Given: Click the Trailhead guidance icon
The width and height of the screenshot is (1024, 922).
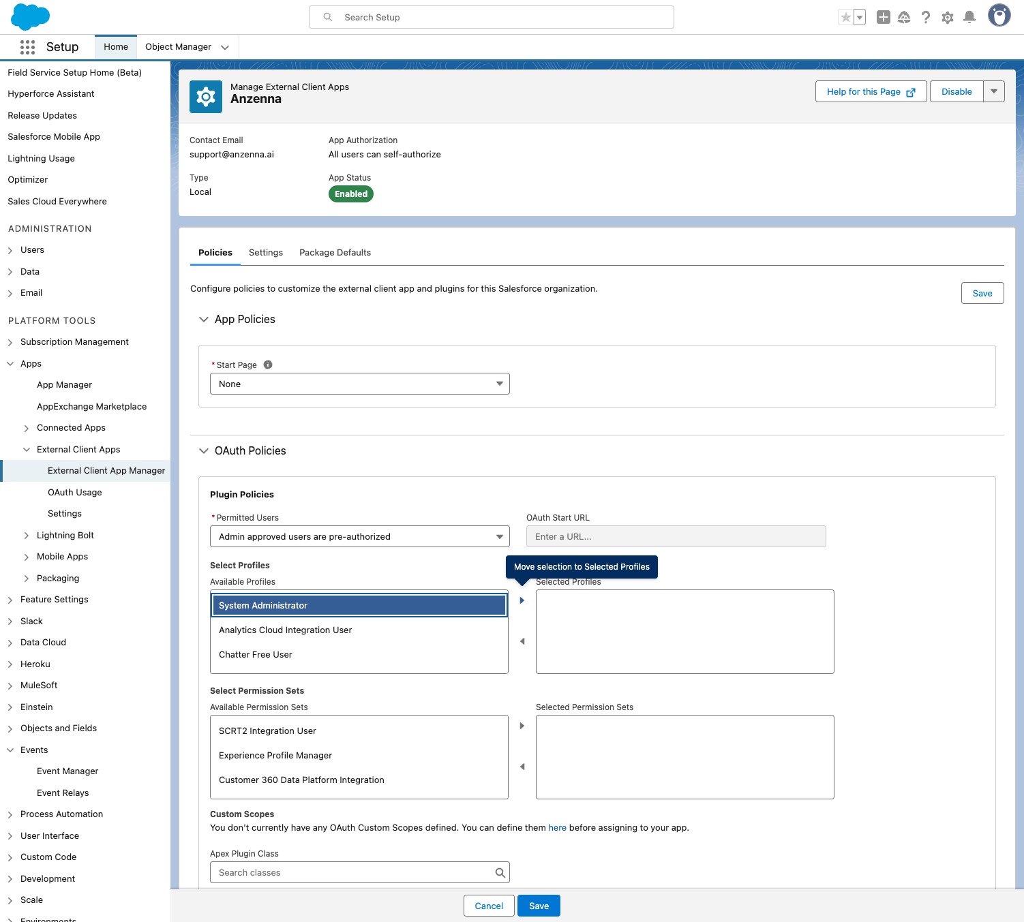Looking at the screenshot, I should pyautogui.click(x=904, y=18).
